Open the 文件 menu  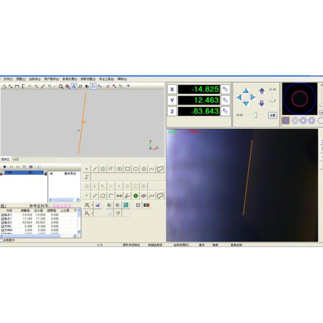click(x=7, y=79)
